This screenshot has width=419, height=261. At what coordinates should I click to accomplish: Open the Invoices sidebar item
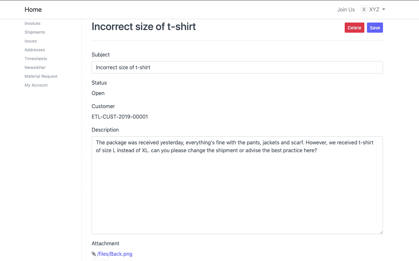point(32,24)
